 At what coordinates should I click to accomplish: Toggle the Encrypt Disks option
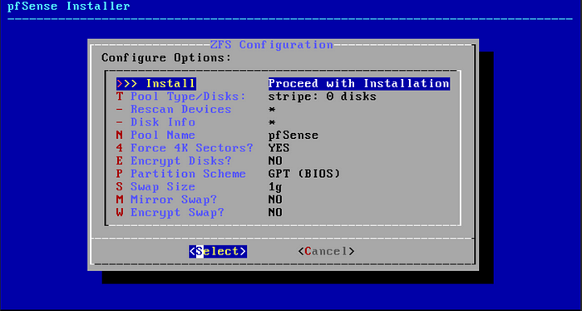(174, 161)
